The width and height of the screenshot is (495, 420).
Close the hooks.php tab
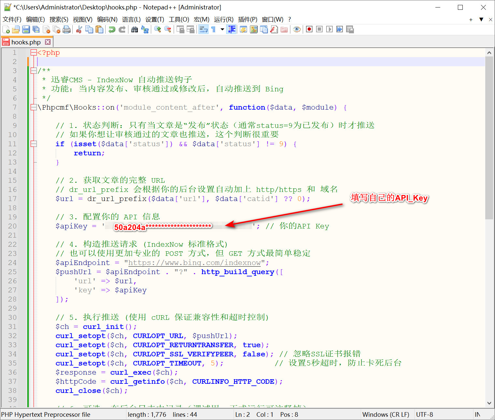tap(48, 42)
